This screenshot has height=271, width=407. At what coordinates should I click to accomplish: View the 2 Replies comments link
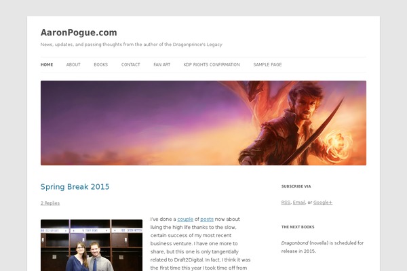(x=50, y=203)
